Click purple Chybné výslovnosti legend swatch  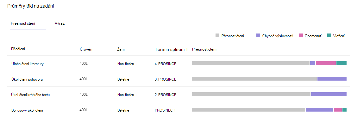tap(258, 35)
